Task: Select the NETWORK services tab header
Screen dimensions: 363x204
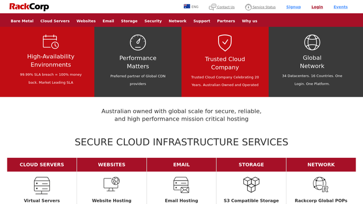Action: pos(321,165)
